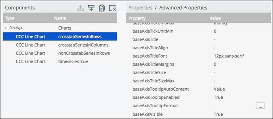This screenshot has width=273, height=119.
Task: Click the delete component icon
Action: tap(112, 8)
